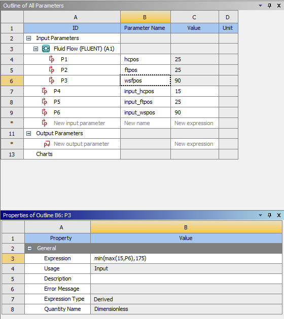
Task: Click the Expression value min(max(15,P6),175)
Action: 186,258
